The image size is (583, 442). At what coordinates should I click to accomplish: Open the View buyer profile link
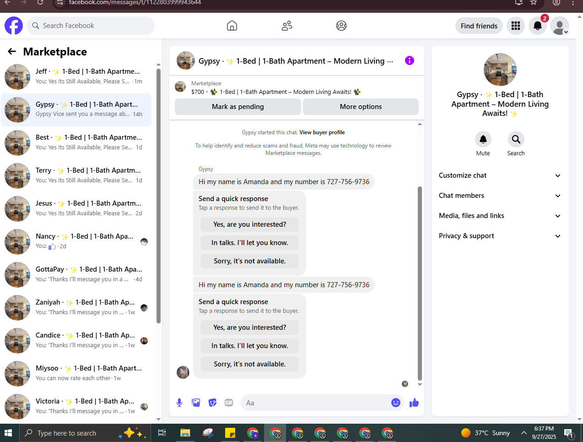(x=322, y=132)
